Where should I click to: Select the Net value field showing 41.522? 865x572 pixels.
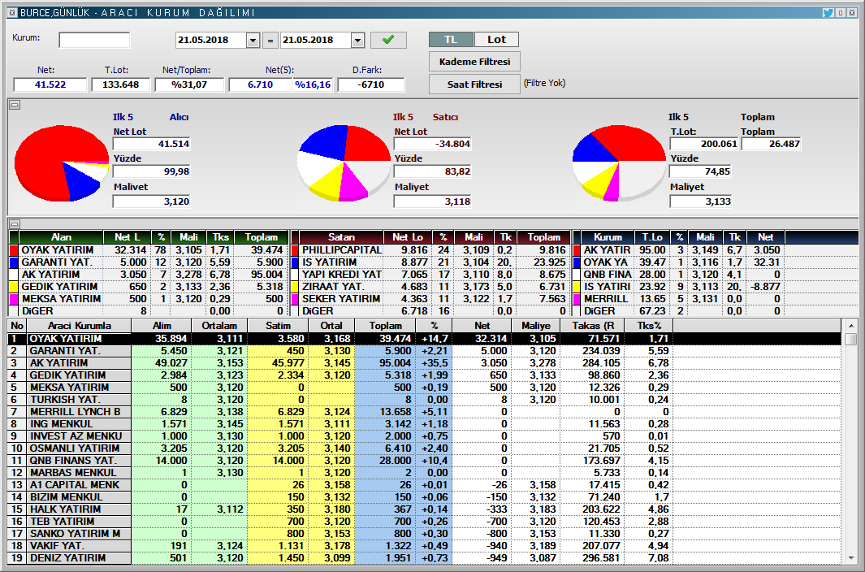pos(50,84)
